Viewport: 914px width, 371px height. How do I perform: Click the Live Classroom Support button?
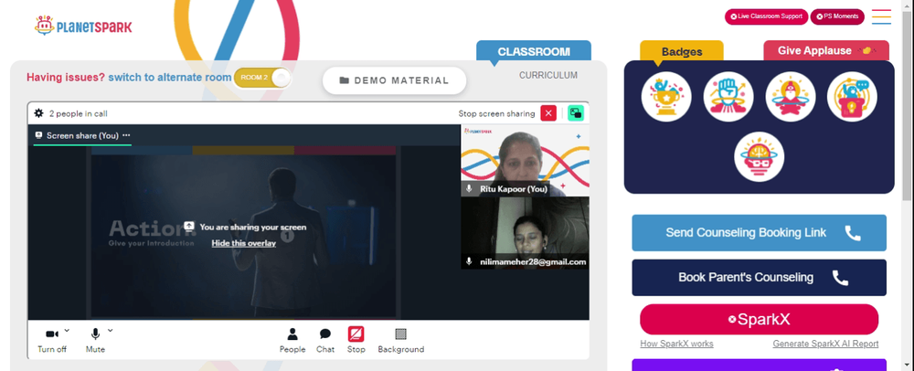(766, 16)
